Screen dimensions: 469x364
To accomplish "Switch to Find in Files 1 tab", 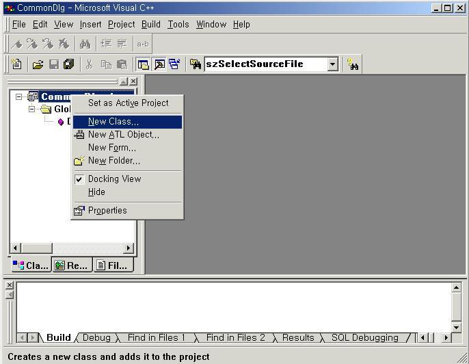I will click(156, 338).
